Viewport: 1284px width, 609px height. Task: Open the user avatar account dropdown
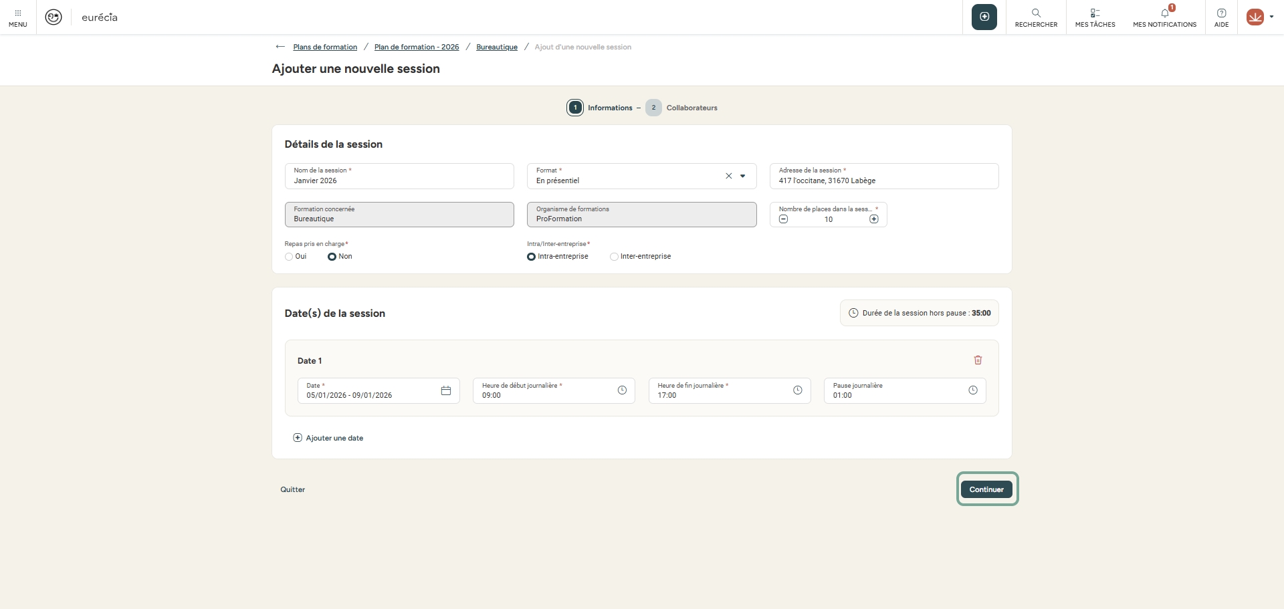point(1259,17)
